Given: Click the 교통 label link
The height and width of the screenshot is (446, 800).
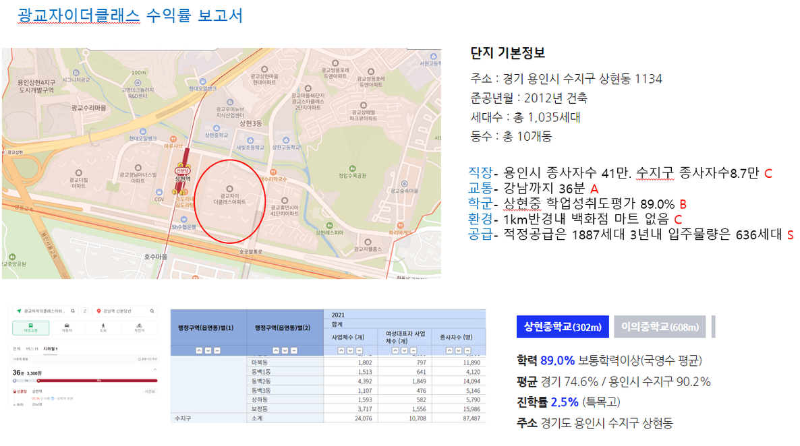Looking at the screenshot, I should [x=480, y=188].
